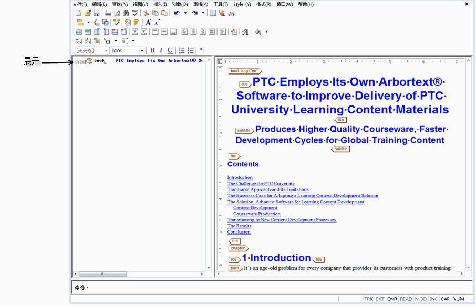Open the 插入(I) menu
The width and height of the screenshot is (476, 306).
[160, 4]
